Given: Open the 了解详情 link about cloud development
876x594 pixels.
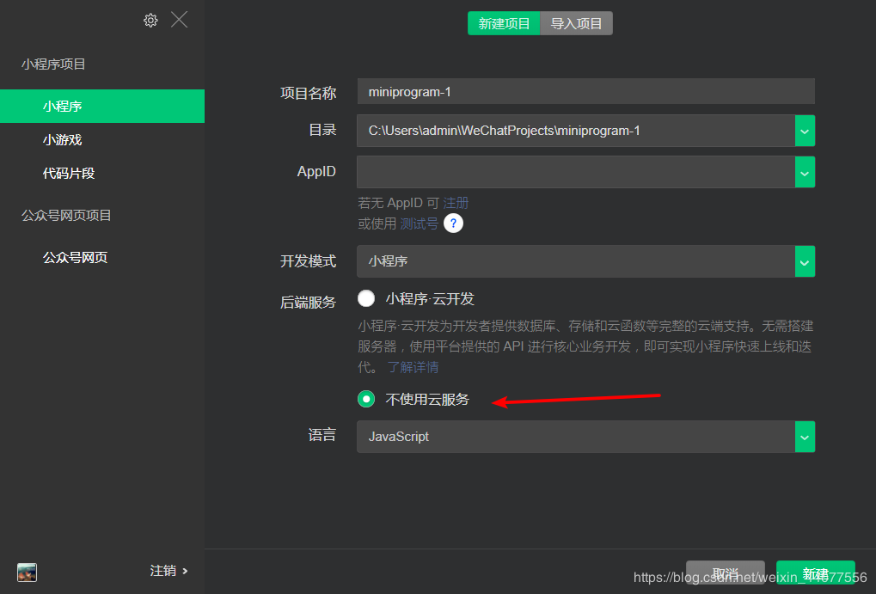Looking at the screenshot, I should point(411,367).
